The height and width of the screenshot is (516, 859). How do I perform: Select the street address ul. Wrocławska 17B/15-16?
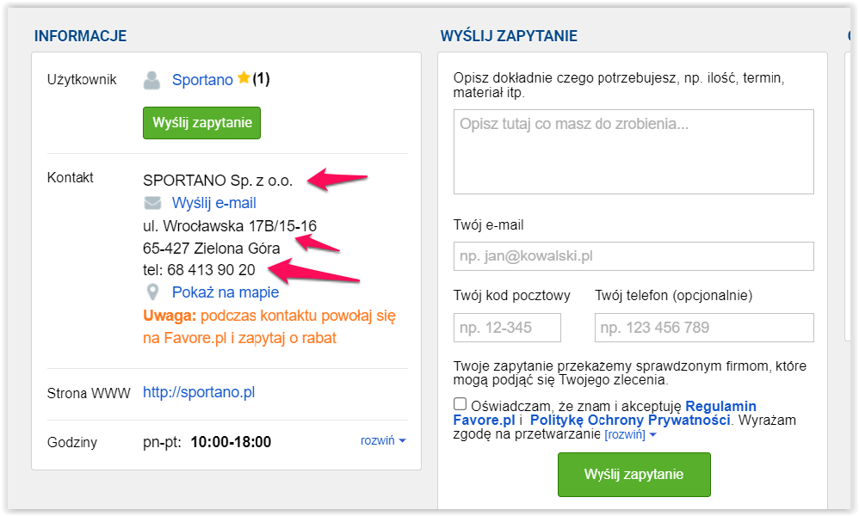pos(230,225)
